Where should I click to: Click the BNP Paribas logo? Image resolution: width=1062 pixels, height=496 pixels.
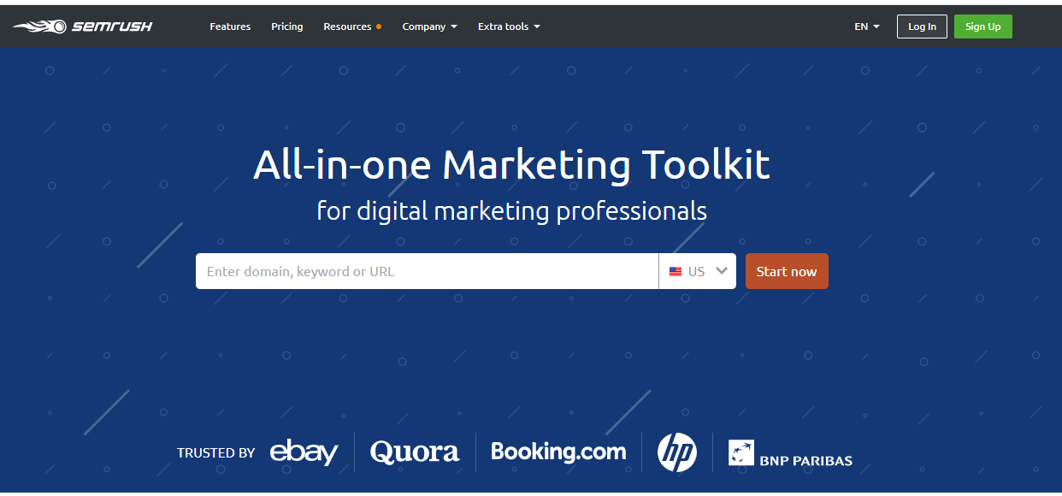pyautogui.click(x=789, y=453)
